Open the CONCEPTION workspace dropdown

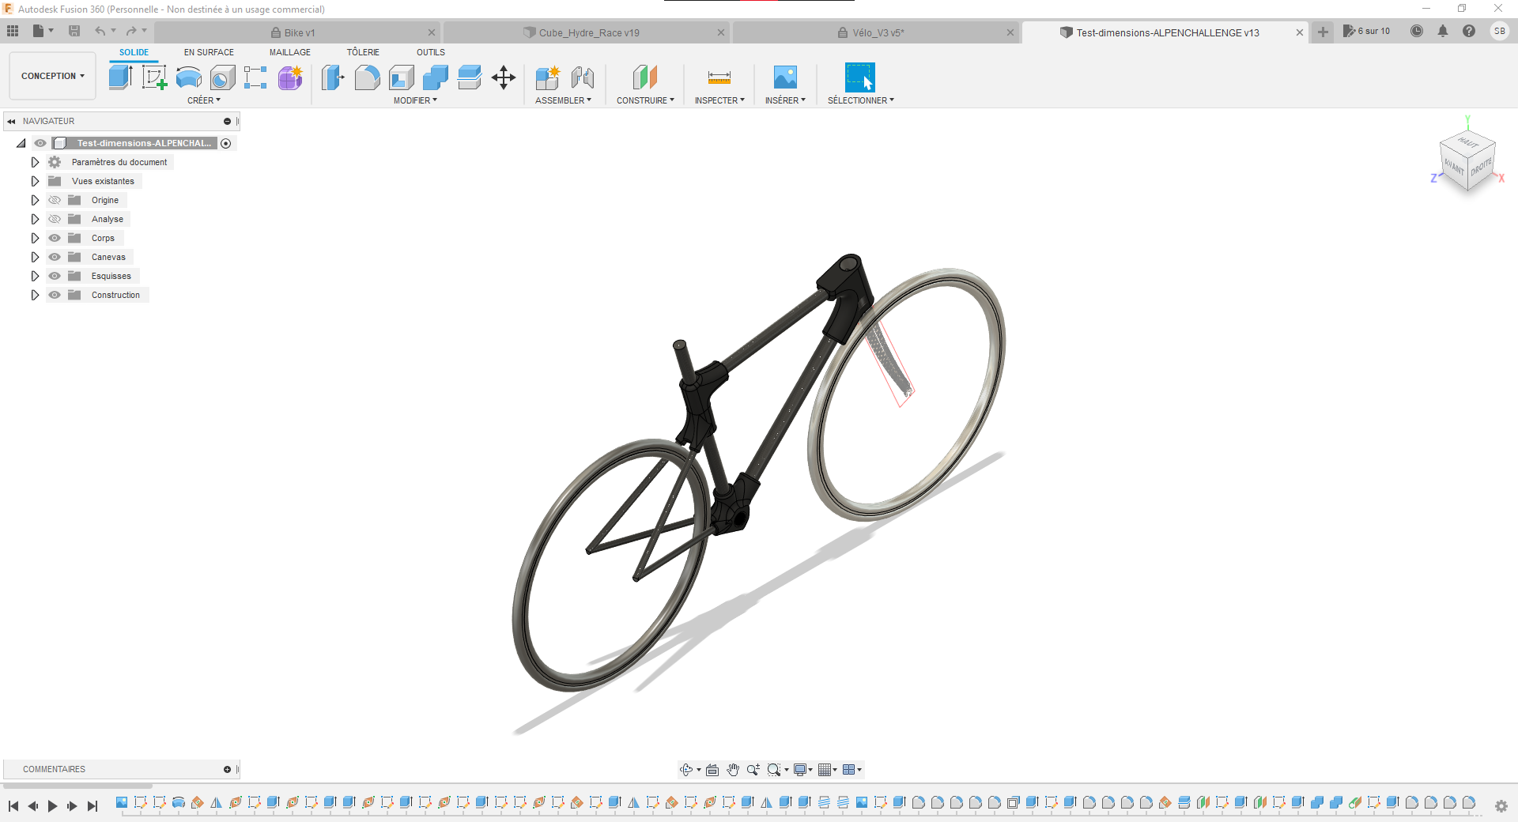coord(52,76)
